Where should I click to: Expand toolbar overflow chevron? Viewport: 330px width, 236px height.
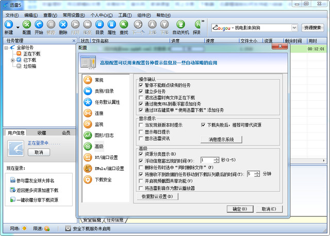(x=203, y=21)
